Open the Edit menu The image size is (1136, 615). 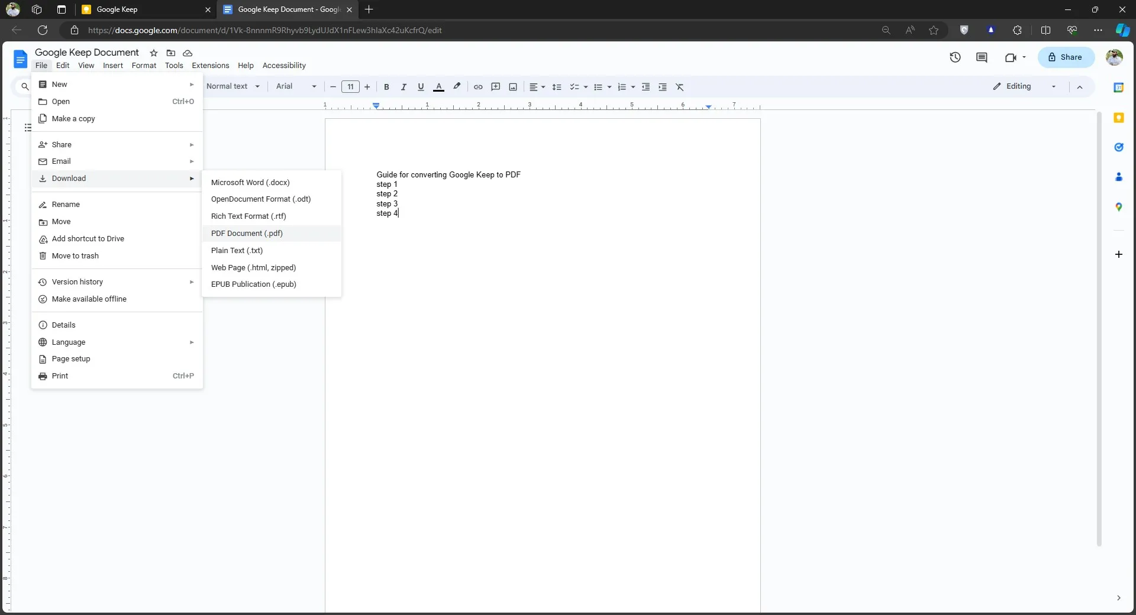[63, 66]
